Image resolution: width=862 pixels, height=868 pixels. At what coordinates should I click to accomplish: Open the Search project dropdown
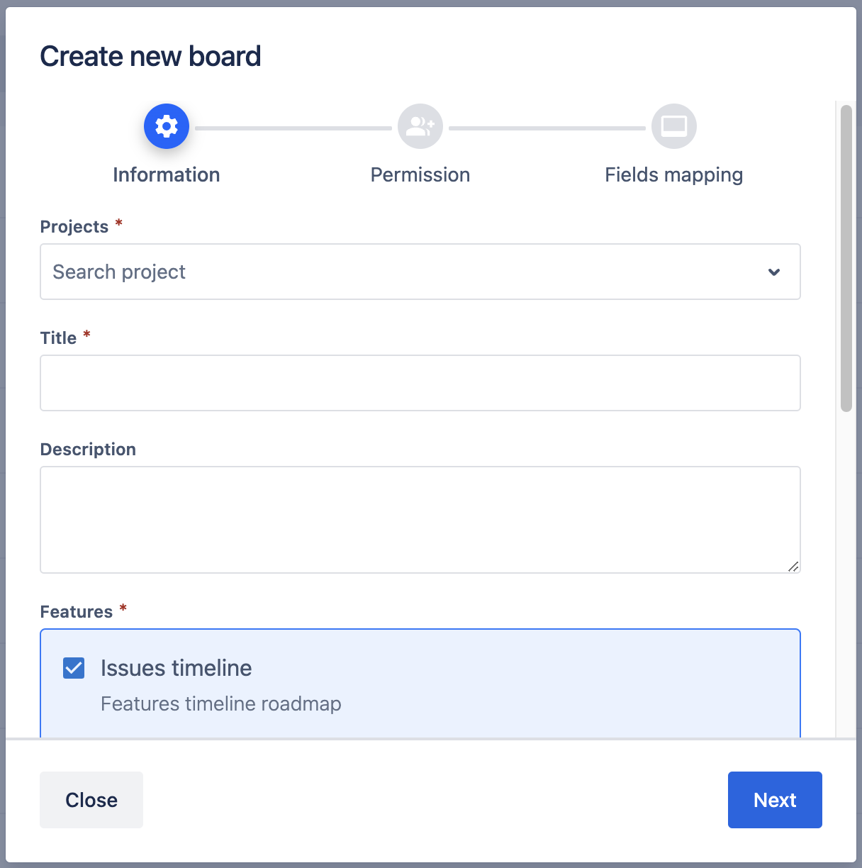point(404,272)
